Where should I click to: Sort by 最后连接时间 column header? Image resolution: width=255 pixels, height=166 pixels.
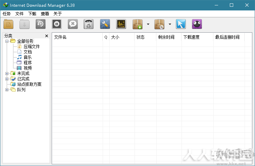tap(229, 37)
